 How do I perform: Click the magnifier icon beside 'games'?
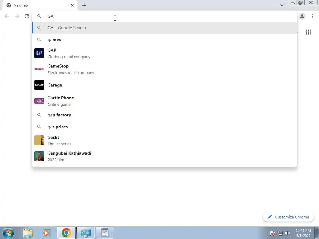tap(39, 40)
